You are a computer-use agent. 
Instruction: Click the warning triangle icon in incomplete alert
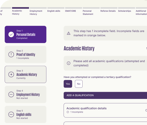tap(69, 33)
